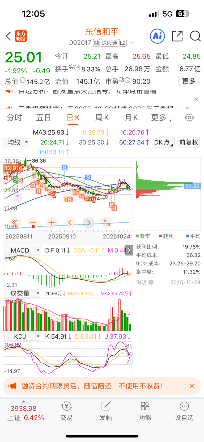
Task: Jump to earliest with double-left arrow
Action: tap(15, 222)
